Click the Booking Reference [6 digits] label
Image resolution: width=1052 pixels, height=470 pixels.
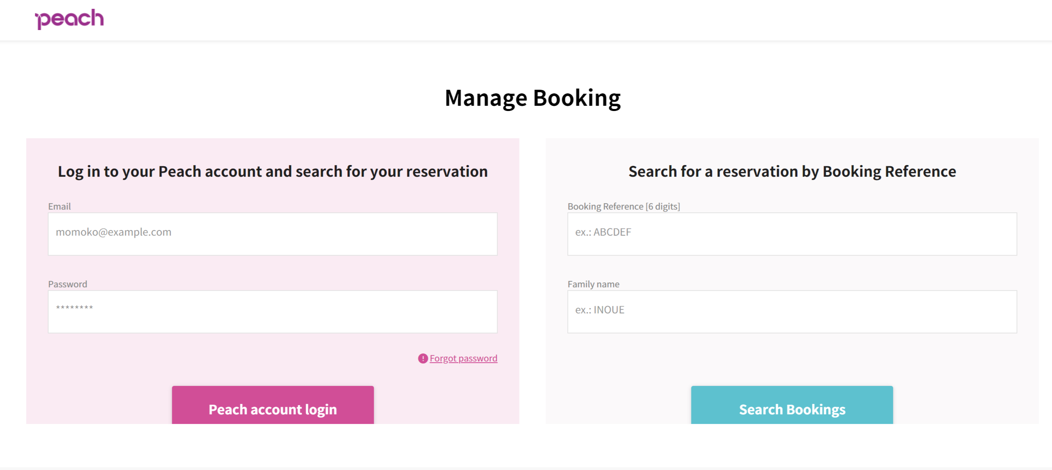(624, 206)
